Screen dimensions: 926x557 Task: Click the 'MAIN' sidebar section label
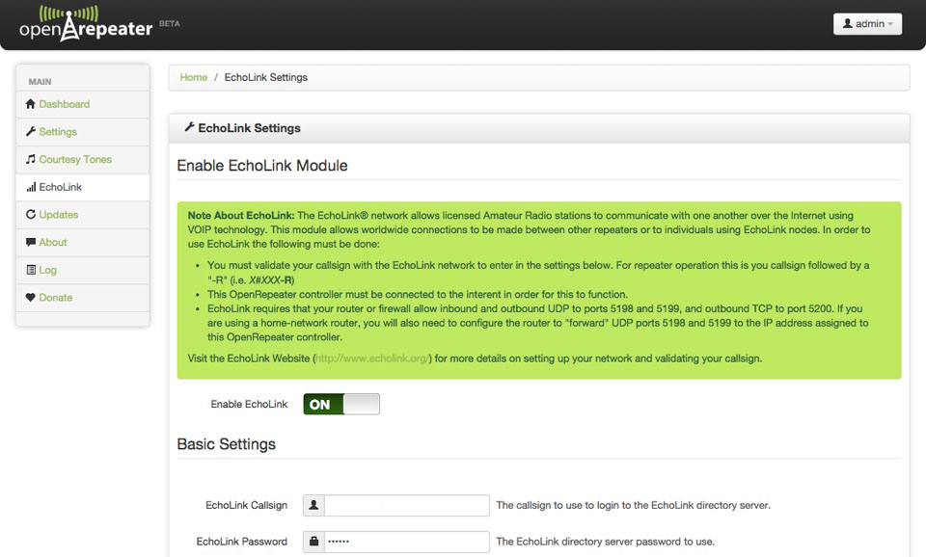[x=41, y=81]
